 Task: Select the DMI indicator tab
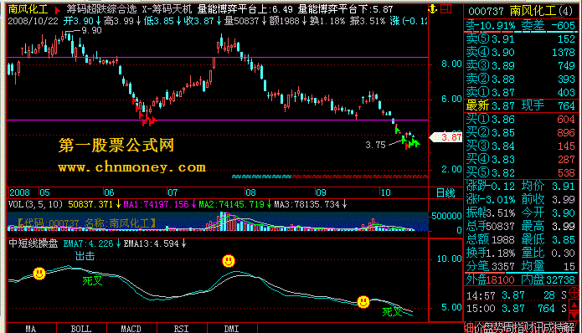point(232,329)
